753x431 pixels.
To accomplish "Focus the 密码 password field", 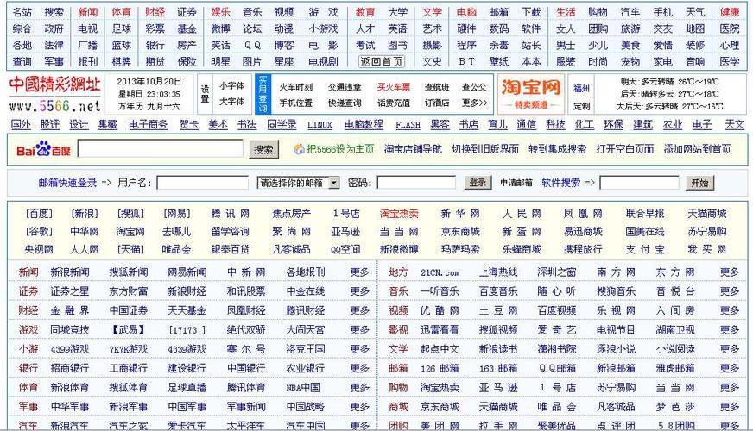I will [416, 183].
